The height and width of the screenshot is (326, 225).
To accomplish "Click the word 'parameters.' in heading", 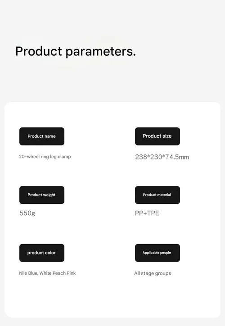I will (101, 52).
